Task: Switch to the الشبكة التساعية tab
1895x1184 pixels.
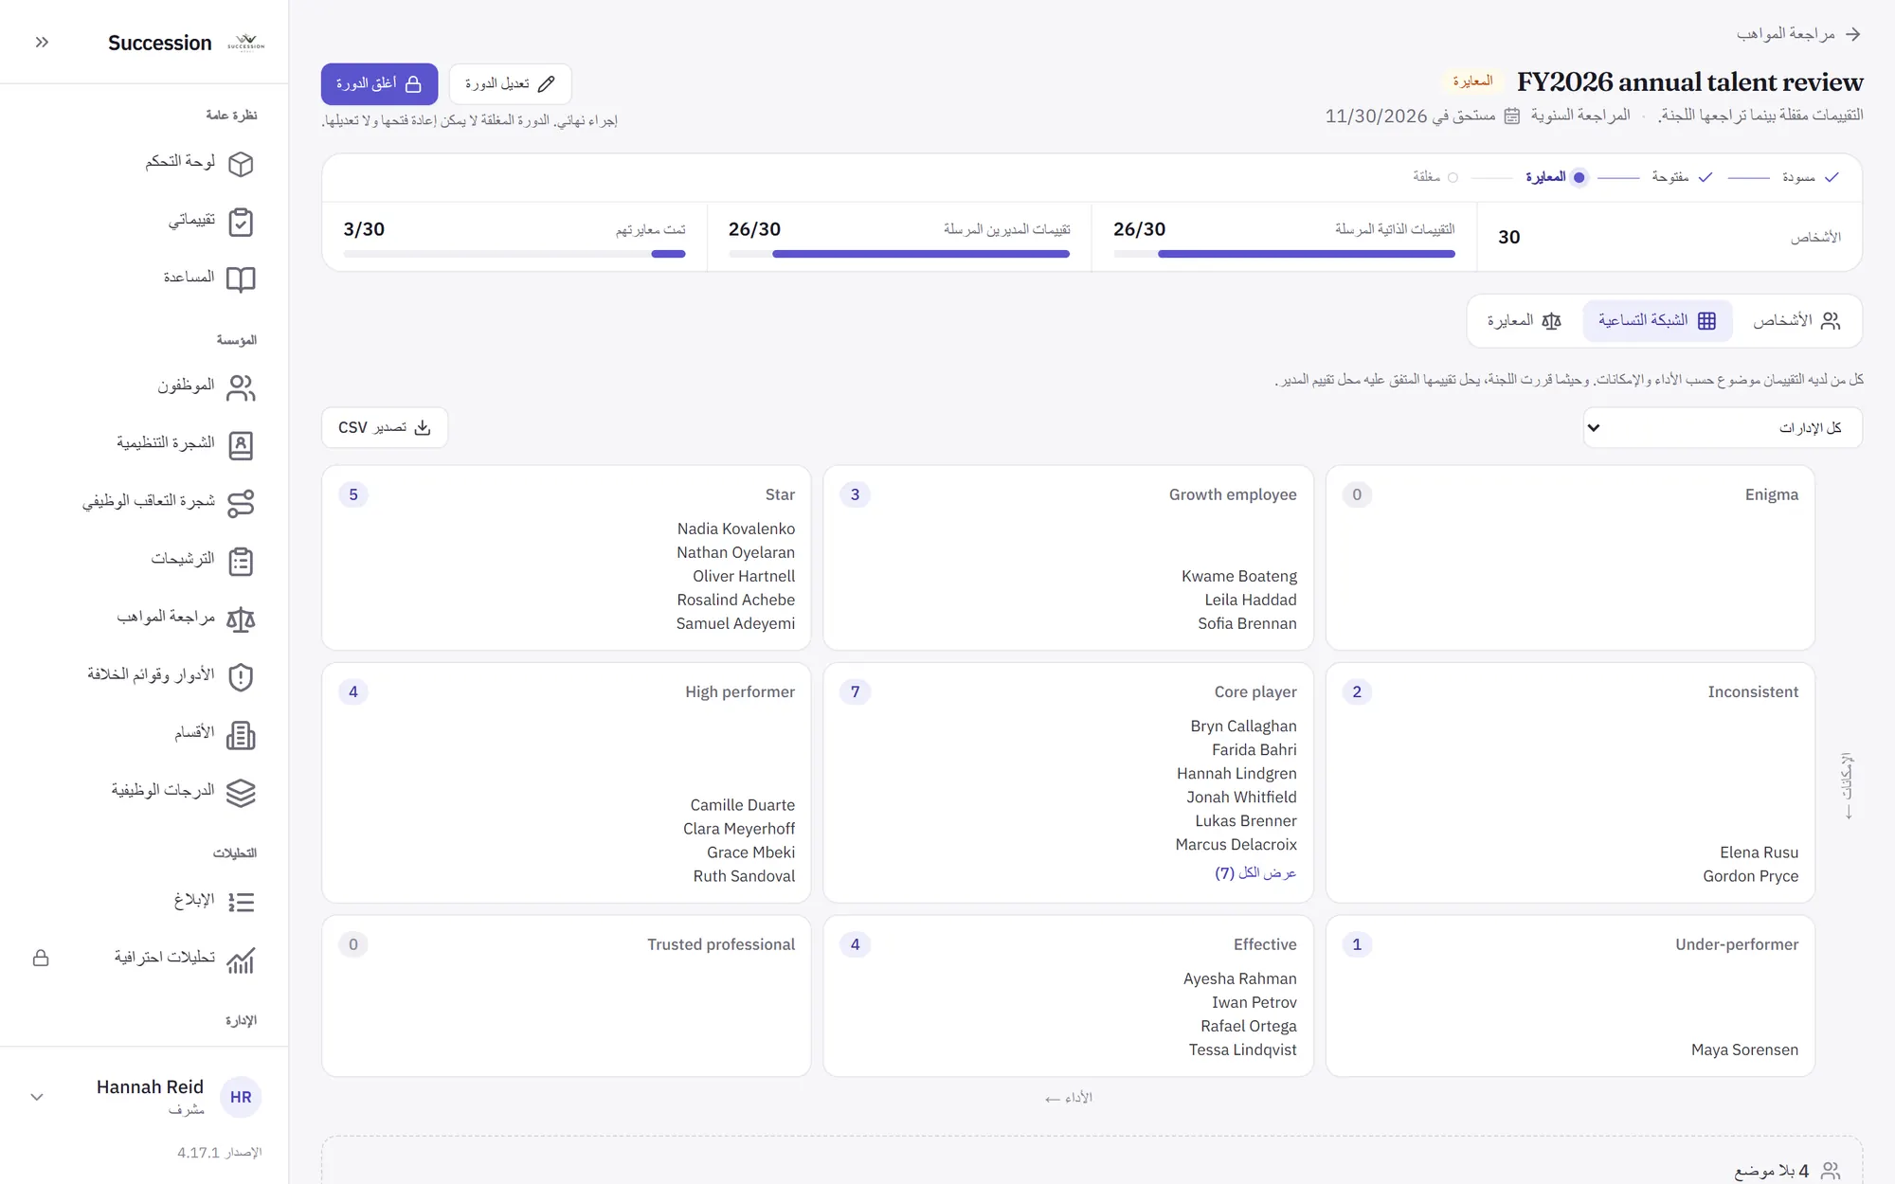Action: tap(1657, 320)
